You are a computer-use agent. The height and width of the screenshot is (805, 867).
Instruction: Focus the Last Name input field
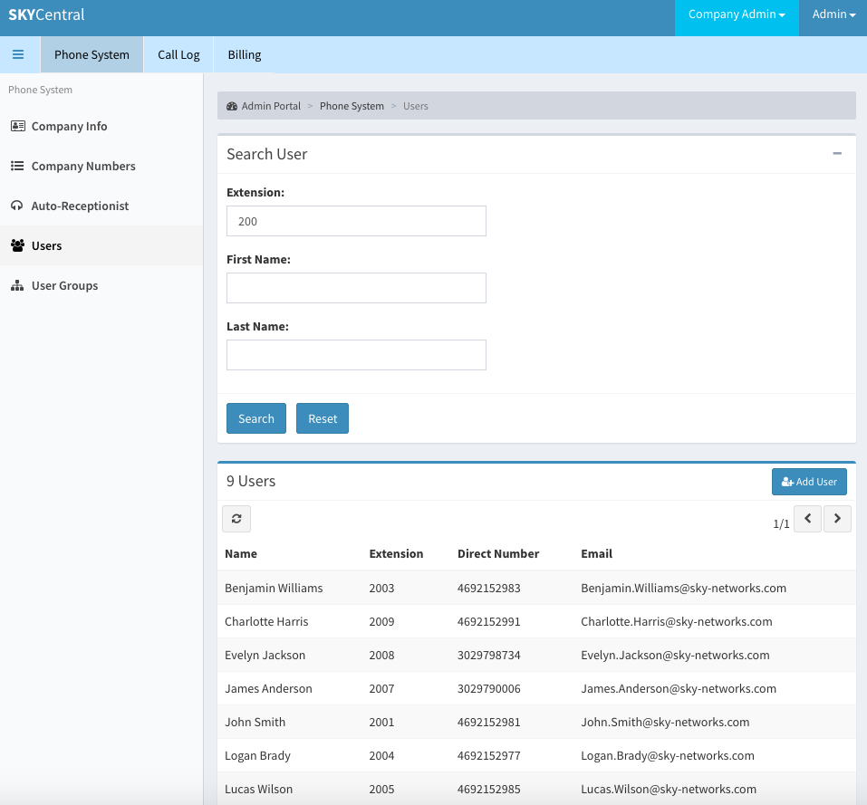click(x=356, y=355)
